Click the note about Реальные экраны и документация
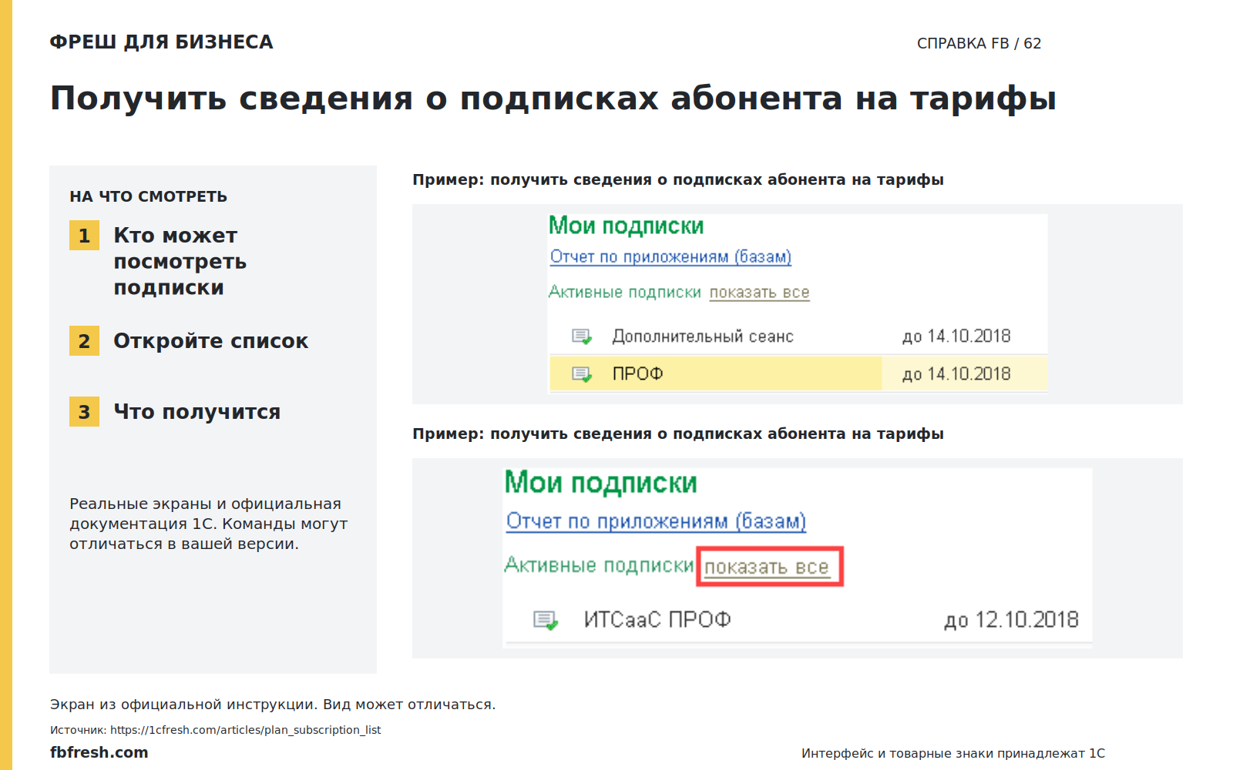This screenshot has height=770, width=1233. [x=209, y=524]
